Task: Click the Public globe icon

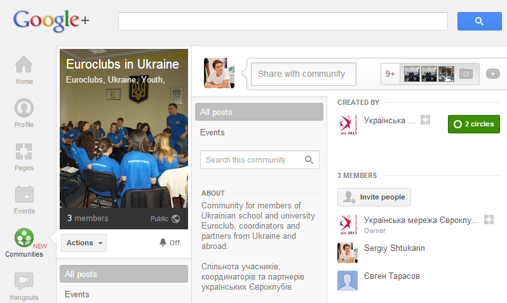Action: [x=175, y=219]
